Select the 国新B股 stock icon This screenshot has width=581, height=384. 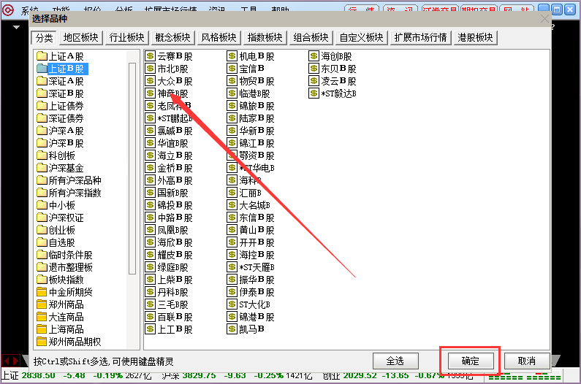(150, 193)
